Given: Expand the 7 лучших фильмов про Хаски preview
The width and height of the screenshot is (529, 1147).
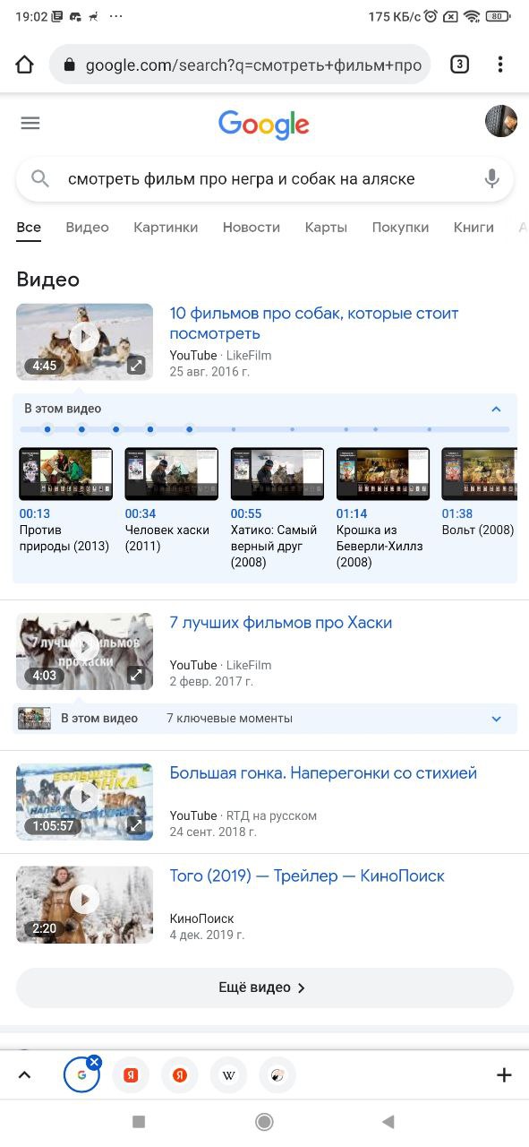Looking at the screenshot, I should click(135, 675).
